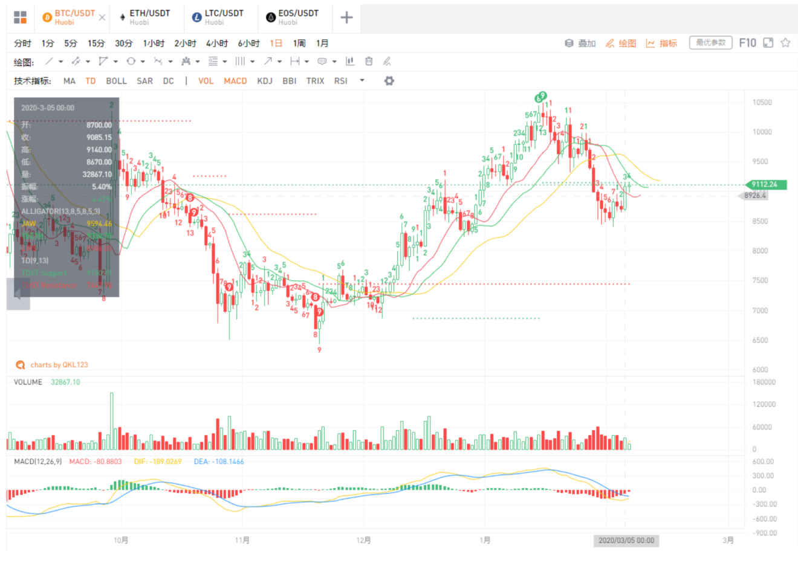The width and height of the screenshot is (798, 563).
Task: Select the 1周 timeframe
Action: click(299, 43)
